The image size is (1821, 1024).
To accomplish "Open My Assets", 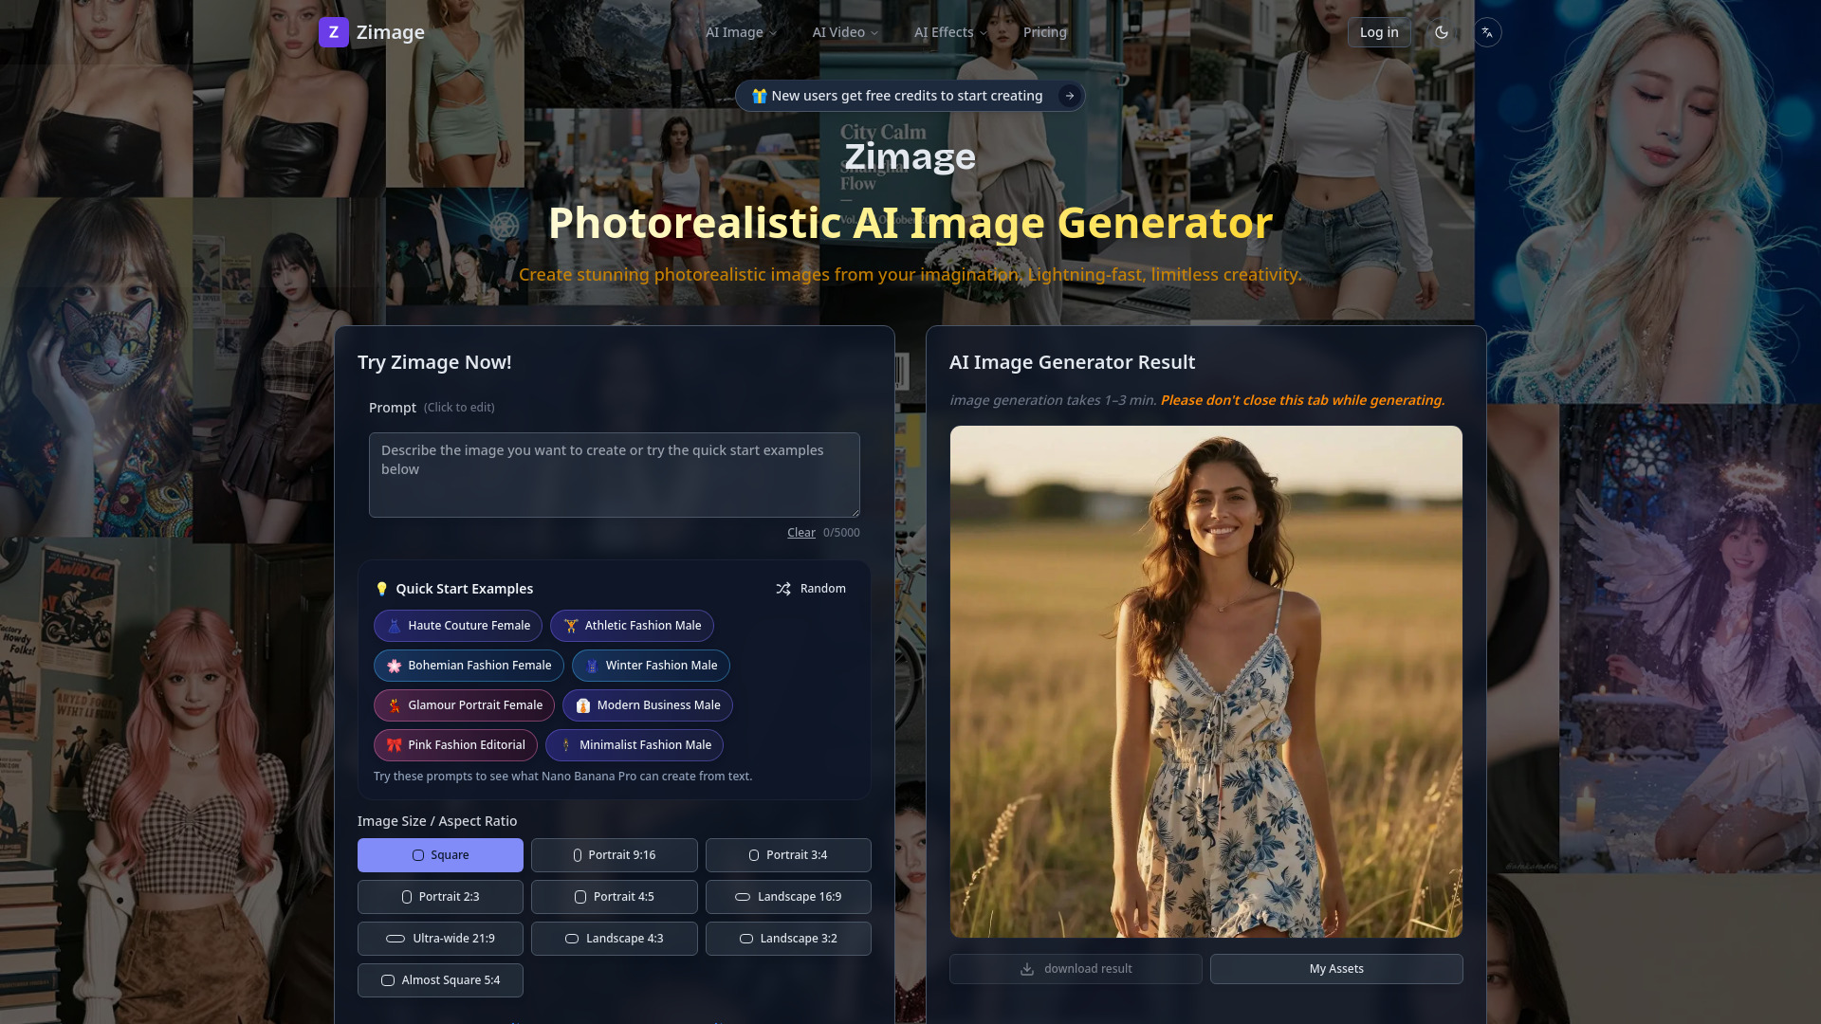I will 1335,969.
